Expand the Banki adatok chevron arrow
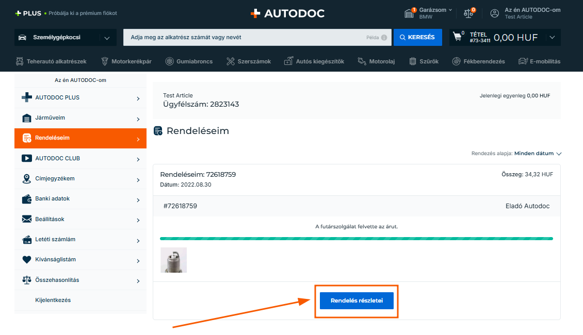 coord(138,200)
